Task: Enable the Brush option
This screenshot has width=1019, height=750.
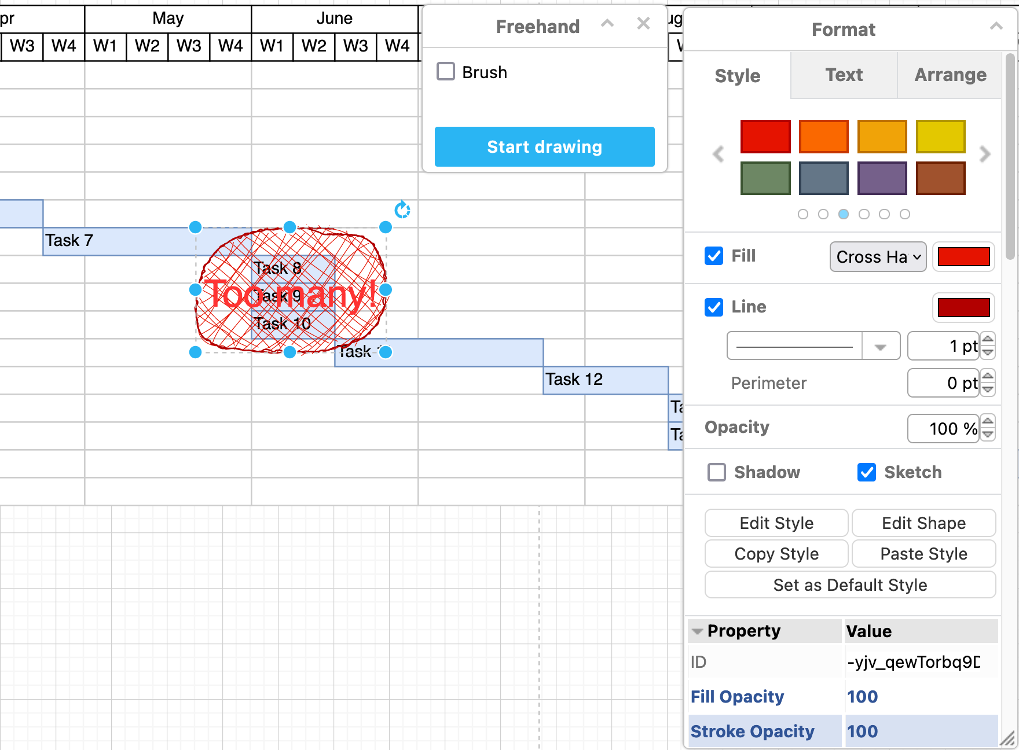Action: (x=445, y=72)
